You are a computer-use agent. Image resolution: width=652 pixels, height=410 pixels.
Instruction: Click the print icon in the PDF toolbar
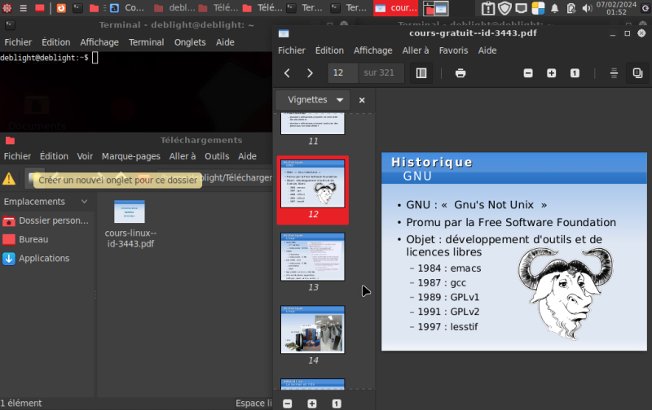click(460, 73)
